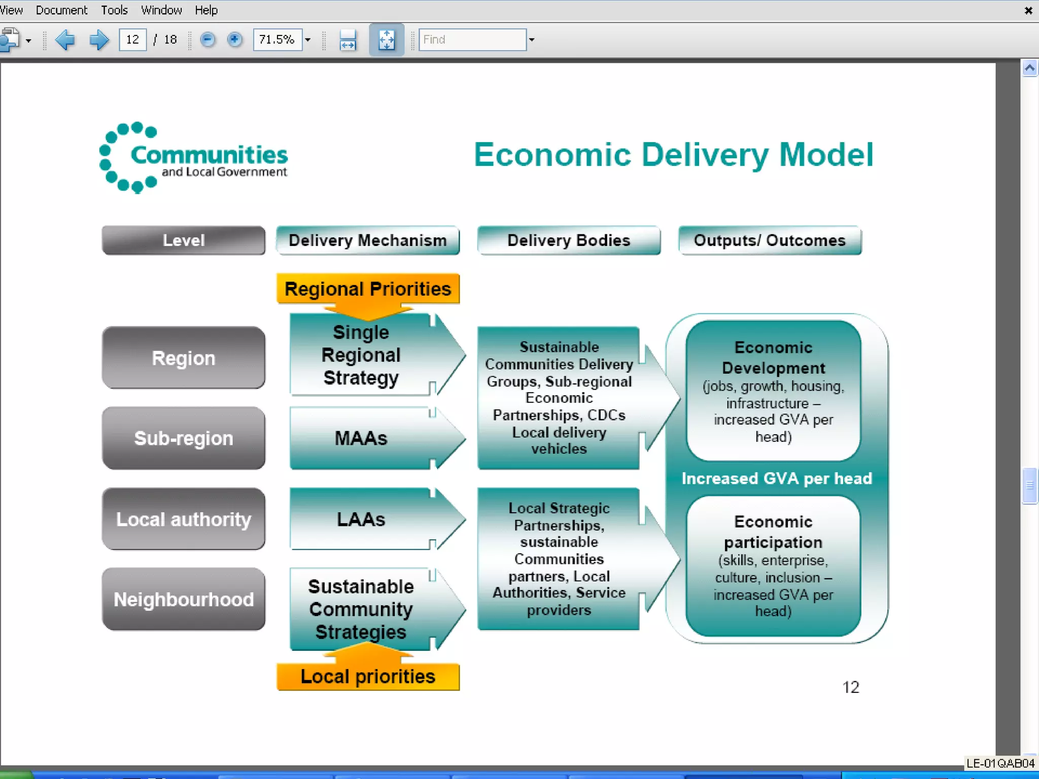Open the Find options dropdown arrow
1039x779 pixels.
(532, 40)
